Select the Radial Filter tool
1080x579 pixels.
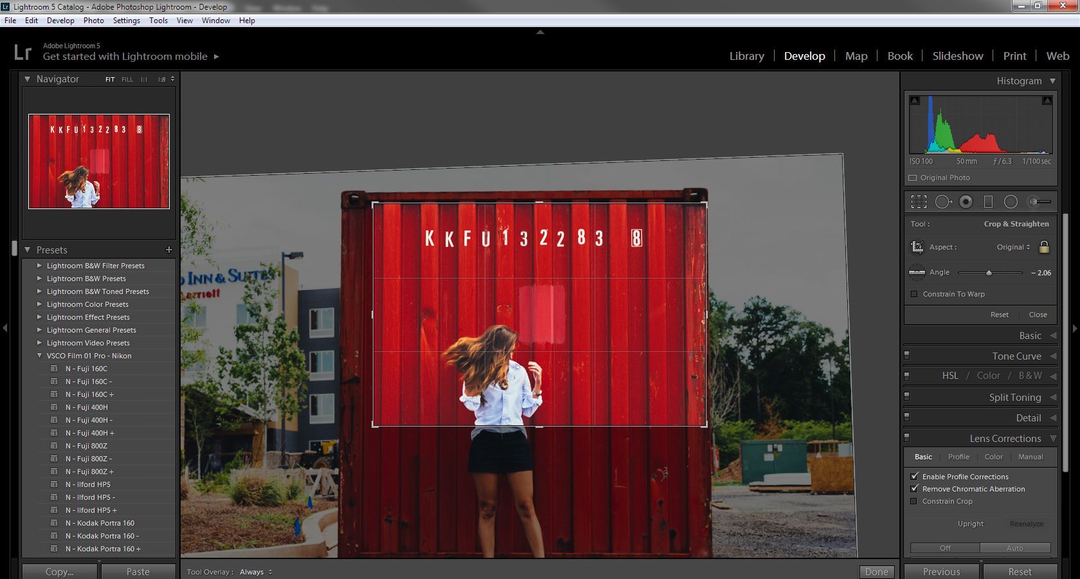pos(1011,202)
